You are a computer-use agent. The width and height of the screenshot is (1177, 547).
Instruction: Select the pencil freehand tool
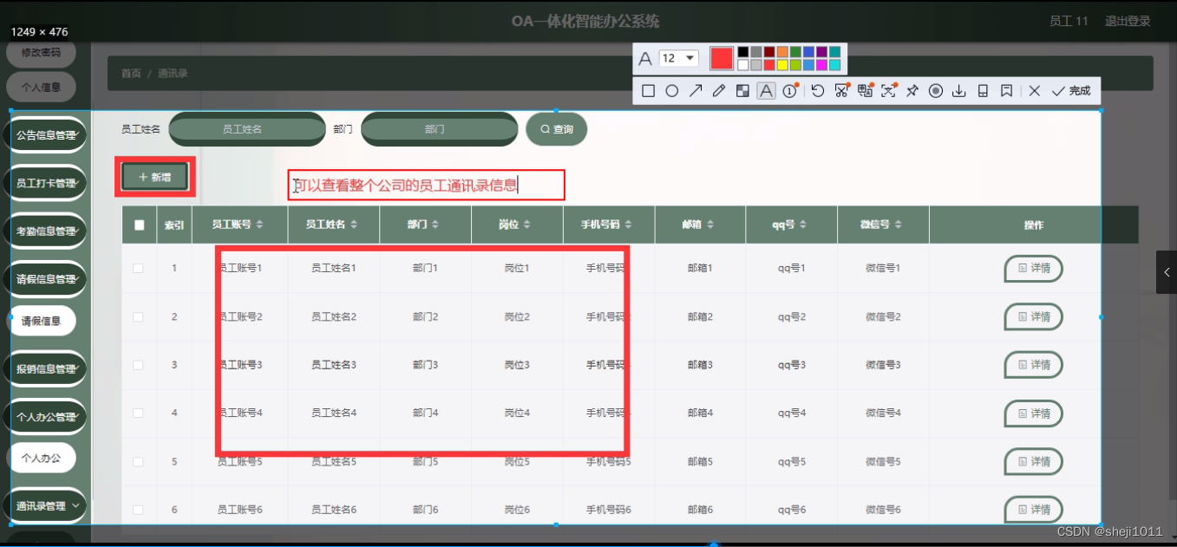pyautogui.click(x=718, y=90)
